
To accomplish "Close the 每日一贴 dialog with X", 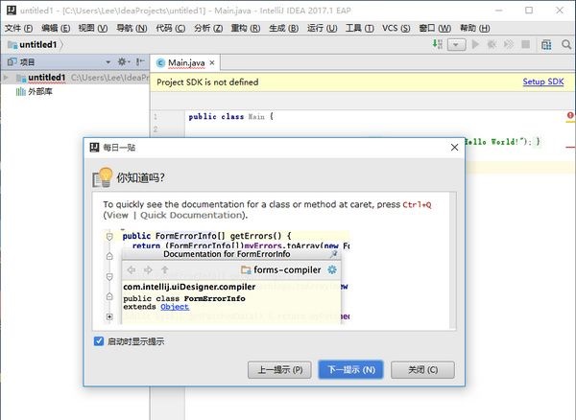I will pos(454,147).
